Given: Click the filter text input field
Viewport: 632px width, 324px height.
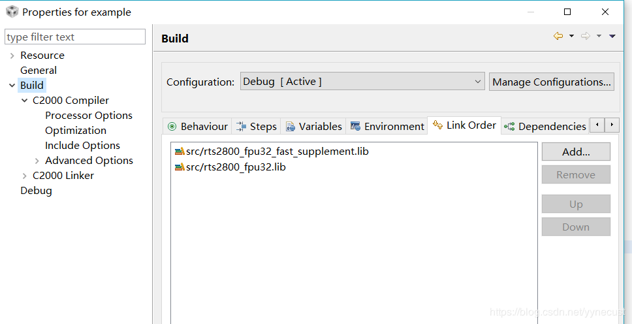Looking at the screenshot, I should [x=75, y=37].
